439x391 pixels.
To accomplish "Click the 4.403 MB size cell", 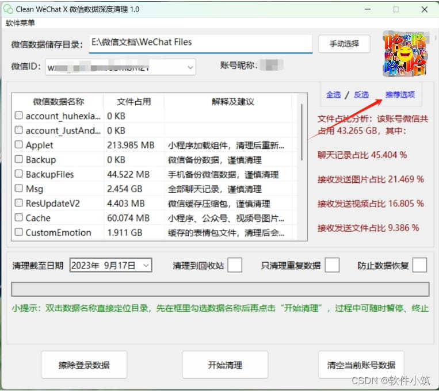I will 125,204.
